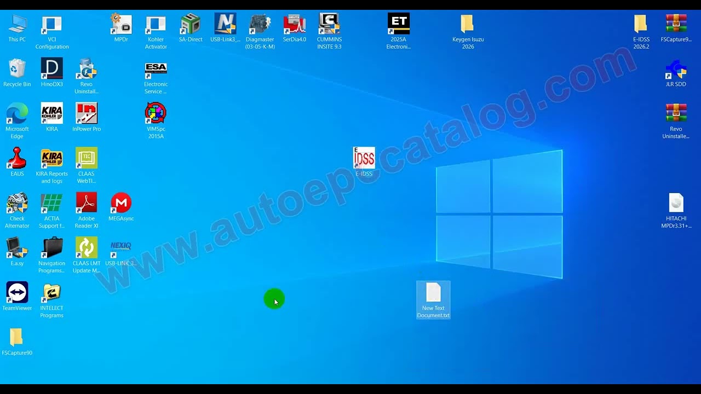Open the Navigation Programs briefcase icon

pyautogui.click(x=52, y=256)
